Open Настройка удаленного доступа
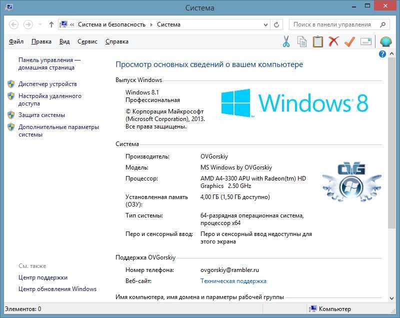This screenshot has width=400, height=318. coord(50,99)
